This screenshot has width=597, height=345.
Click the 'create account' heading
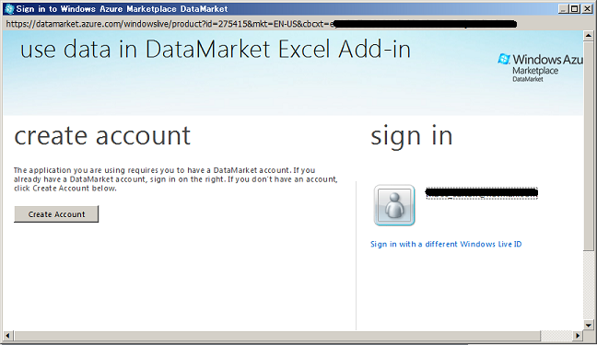coord(102,136)
